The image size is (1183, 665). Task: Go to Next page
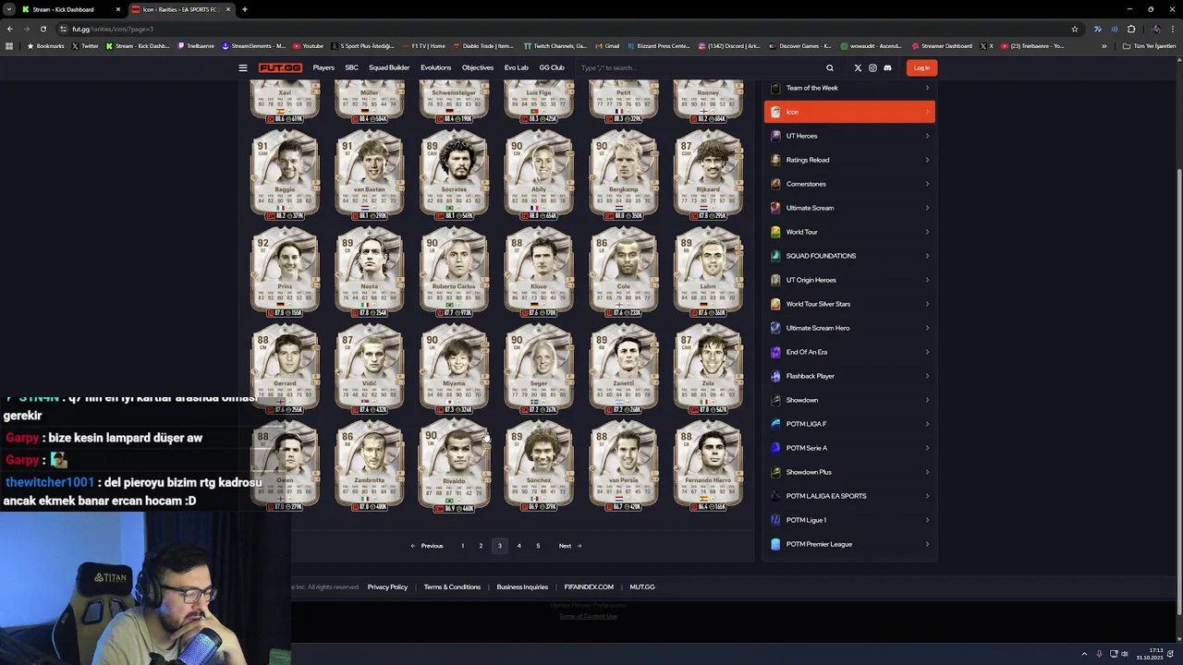(x=569, y=546)
